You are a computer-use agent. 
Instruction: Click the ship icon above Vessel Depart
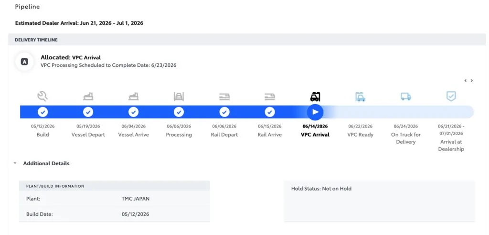[88, 97]
